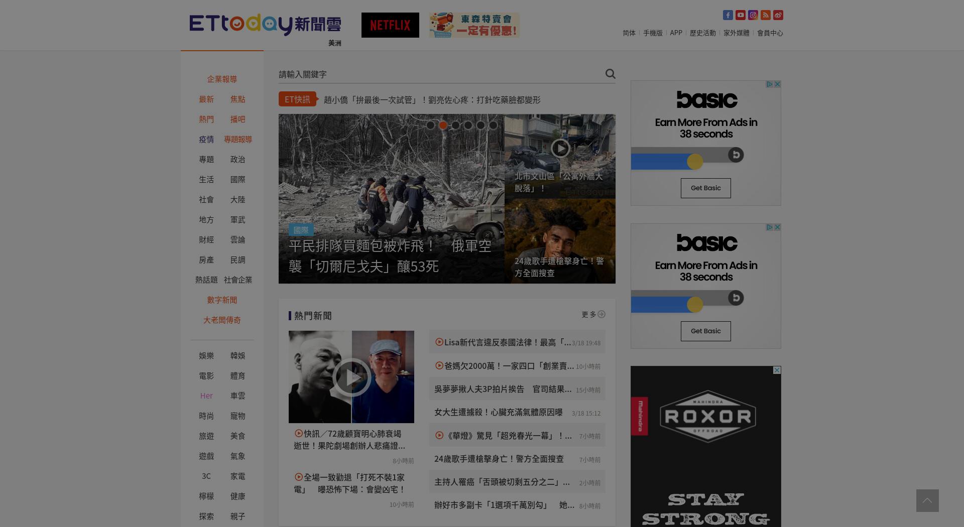Screen dimensions: 964x527
Task: Open 歷史活動 link
Action: [x=703, y=33]
